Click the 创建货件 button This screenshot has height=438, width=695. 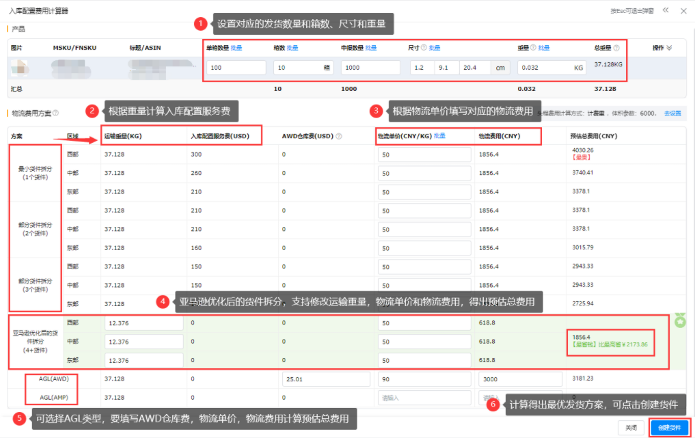[x=669, y=428]
